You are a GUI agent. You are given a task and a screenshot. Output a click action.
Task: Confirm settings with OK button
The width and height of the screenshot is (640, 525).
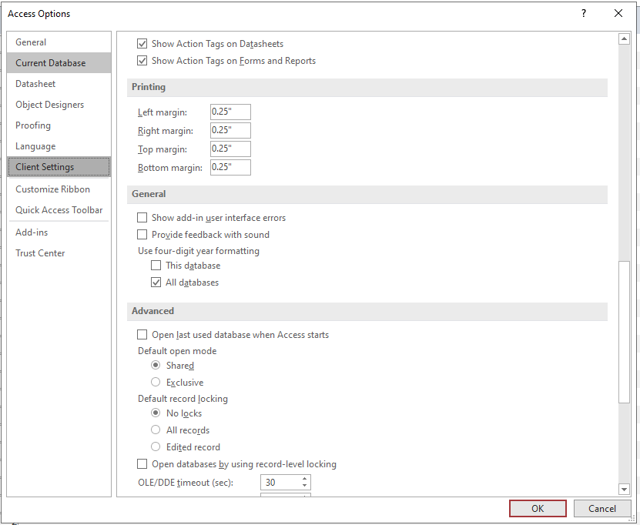click(x=538, y=508)
